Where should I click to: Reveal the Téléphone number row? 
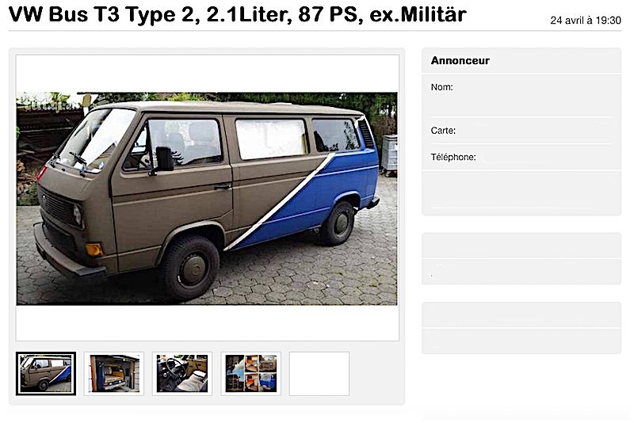coord(521,157)
